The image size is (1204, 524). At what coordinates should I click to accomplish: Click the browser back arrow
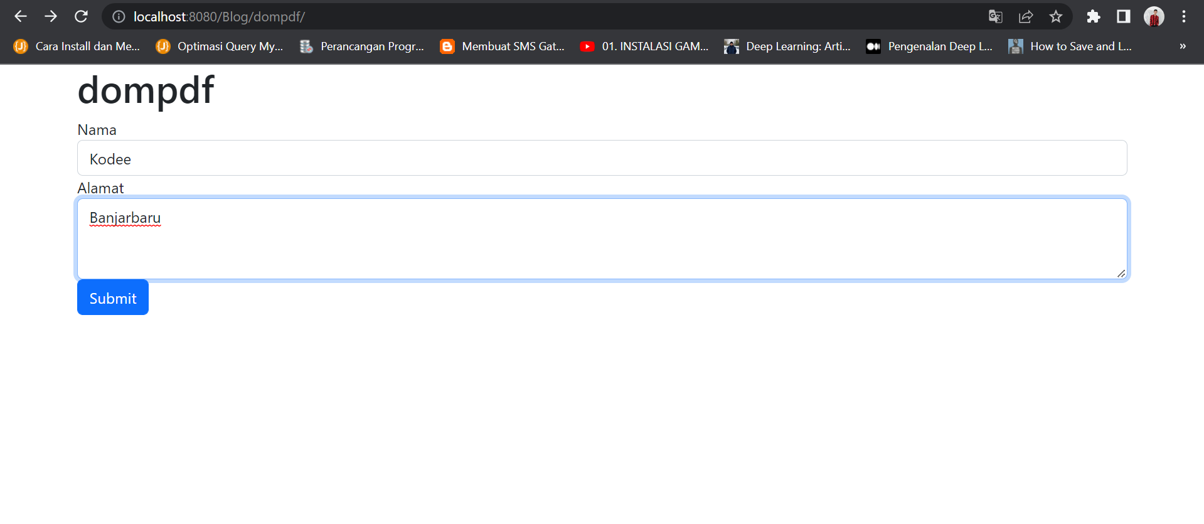coord(21,16)
